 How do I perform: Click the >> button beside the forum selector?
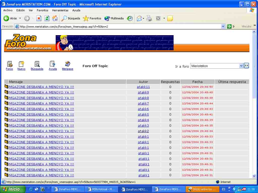[246, 66]
